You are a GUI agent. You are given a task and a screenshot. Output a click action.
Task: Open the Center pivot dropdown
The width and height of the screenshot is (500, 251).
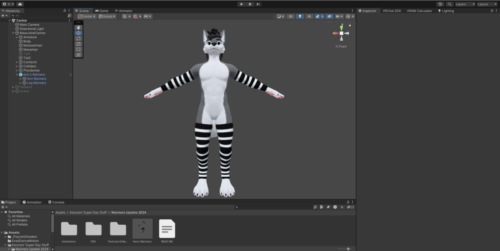(87, 16)
